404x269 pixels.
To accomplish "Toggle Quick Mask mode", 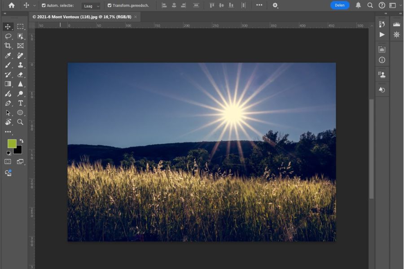I will (8, 161).
